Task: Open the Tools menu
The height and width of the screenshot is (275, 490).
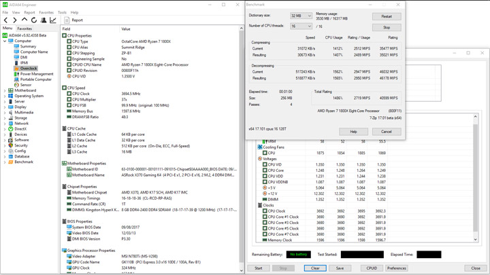Action: click(x=62, y=12)
